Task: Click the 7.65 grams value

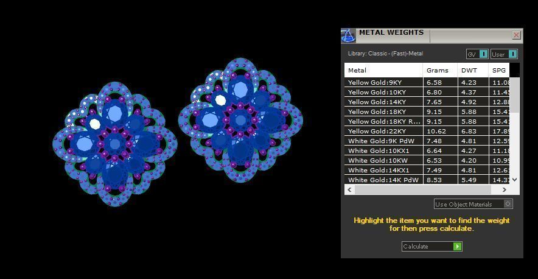Action: [434, 102]
